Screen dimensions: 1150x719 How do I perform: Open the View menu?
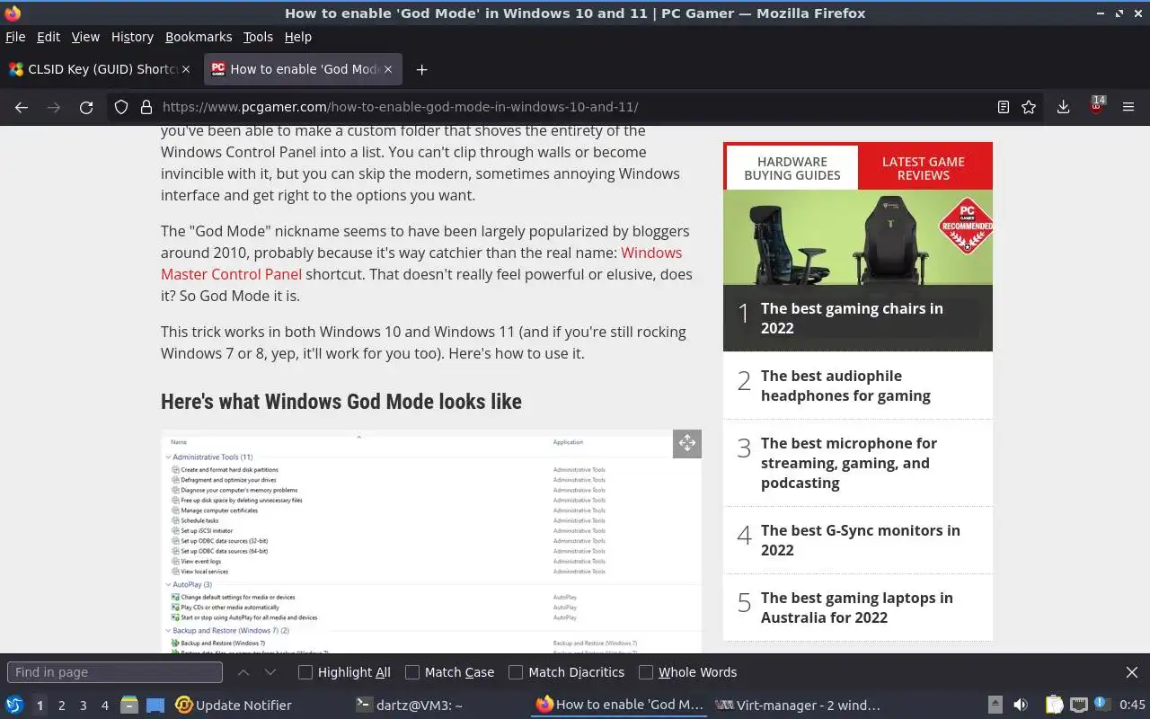(x=85, y=37)
